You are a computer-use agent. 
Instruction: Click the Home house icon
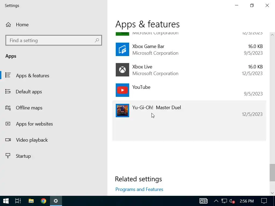8,25
